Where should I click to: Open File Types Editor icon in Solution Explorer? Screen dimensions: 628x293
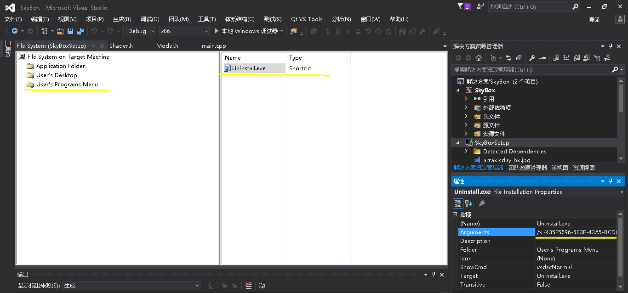click(x=577, y=58)
